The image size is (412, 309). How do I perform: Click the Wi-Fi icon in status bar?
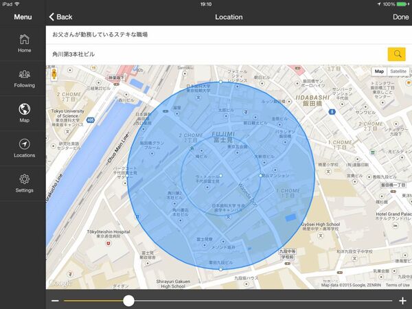pyautogui.click(x=17, y=4)
